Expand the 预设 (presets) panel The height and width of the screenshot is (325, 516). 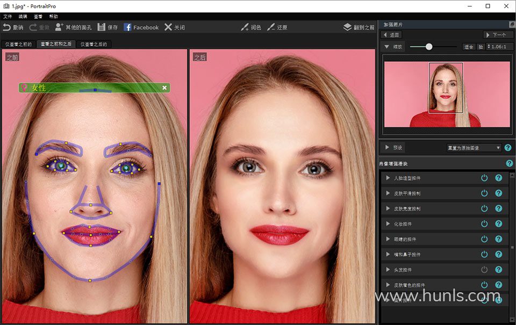[x=387, y=148]
